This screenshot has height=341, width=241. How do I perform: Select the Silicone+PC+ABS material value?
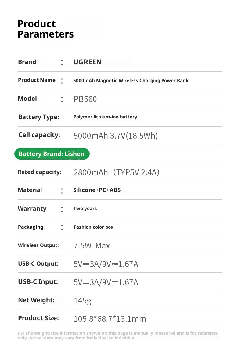point(97,190)
